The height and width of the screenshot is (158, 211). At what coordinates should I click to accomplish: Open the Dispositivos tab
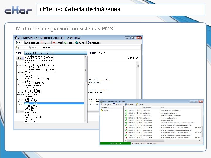coord(32,43)
